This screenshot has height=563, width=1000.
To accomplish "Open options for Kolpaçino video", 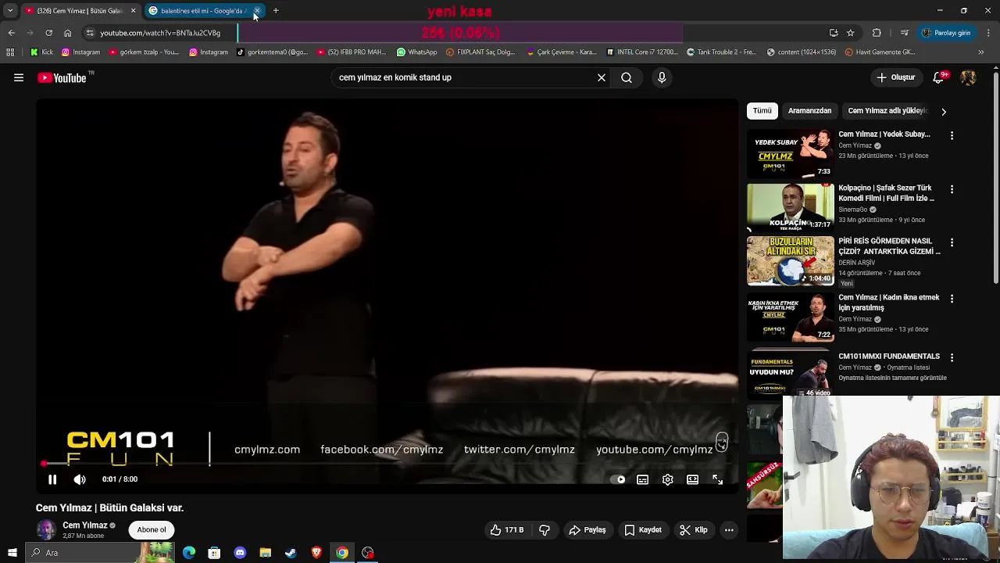I will (x=952, y=189).
